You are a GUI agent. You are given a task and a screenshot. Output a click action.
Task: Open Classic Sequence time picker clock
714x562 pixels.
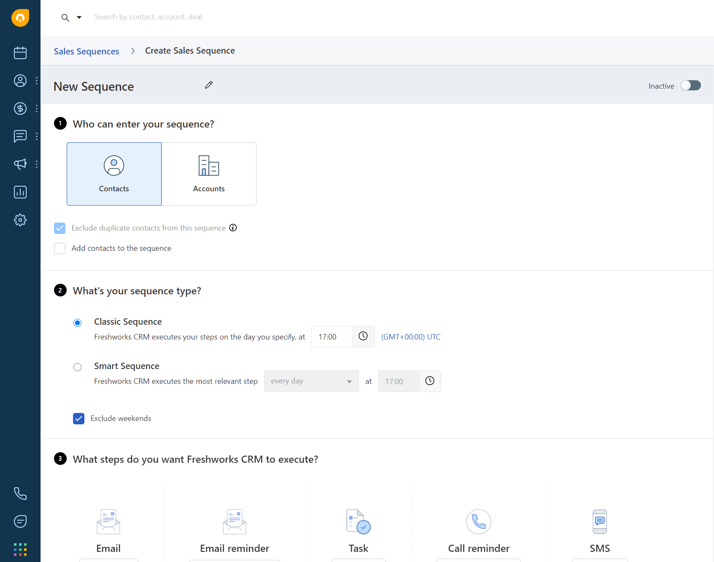click(x=363, y=337)
